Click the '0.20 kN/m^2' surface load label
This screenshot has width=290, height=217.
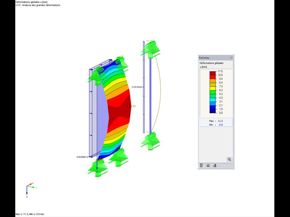82,157
